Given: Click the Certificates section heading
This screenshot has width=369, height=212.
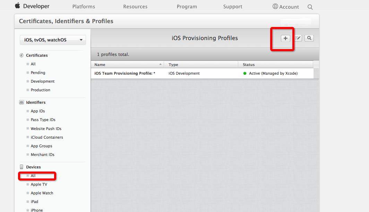Looking at the screenshot, I should coord(37,55).
